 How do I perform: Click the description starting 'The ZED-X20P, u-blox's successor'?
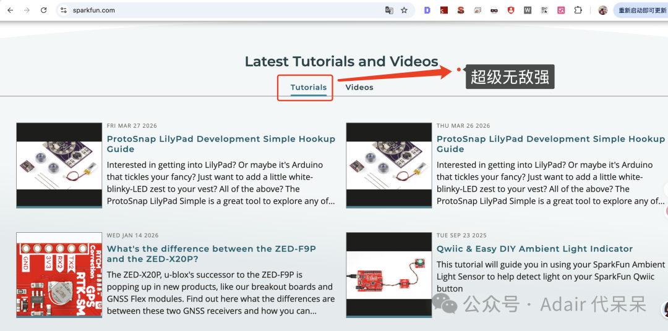point(221,293)
